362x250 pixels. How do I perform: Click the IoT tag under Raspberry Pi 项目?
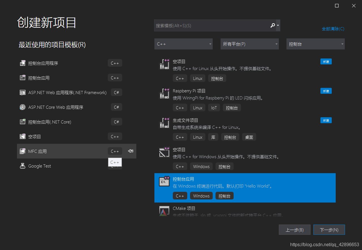point(214,108)
